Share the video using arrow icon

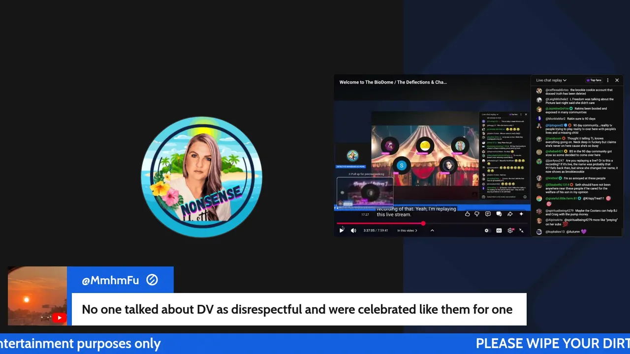point(510,214)
